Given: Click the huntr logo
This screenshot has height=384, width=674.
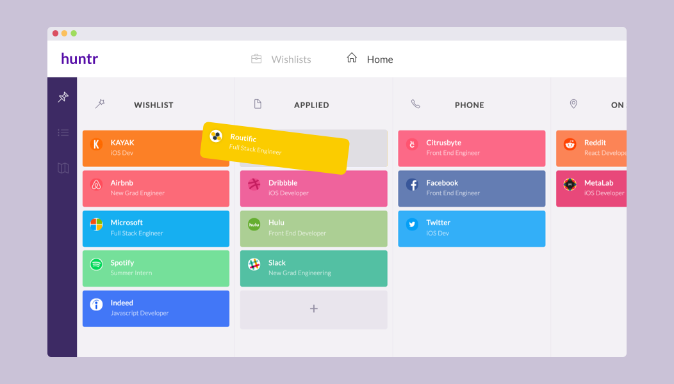Looking at the screenshot, I should tap(79, 58).
